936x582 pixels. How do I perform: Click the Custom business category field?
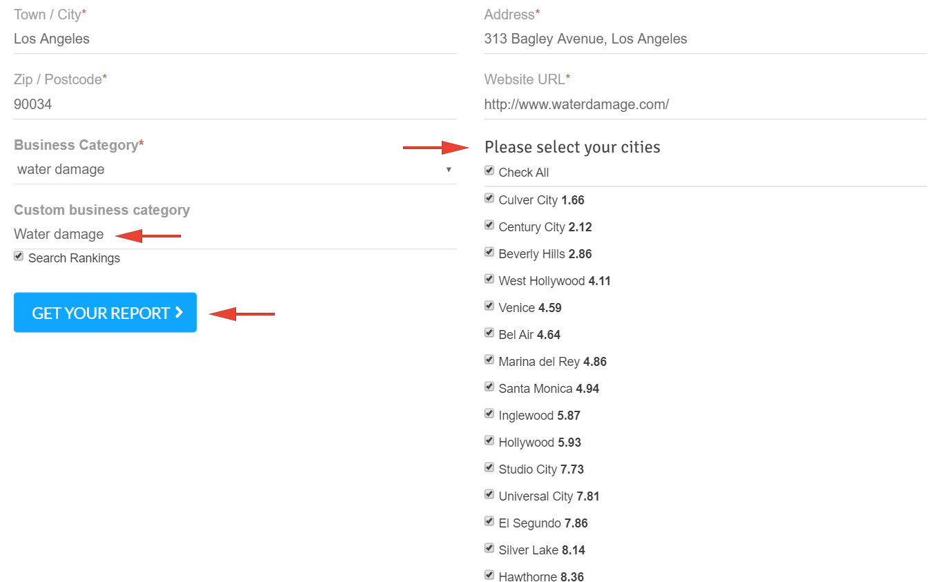pyautogui.click(x=235, y=235)
